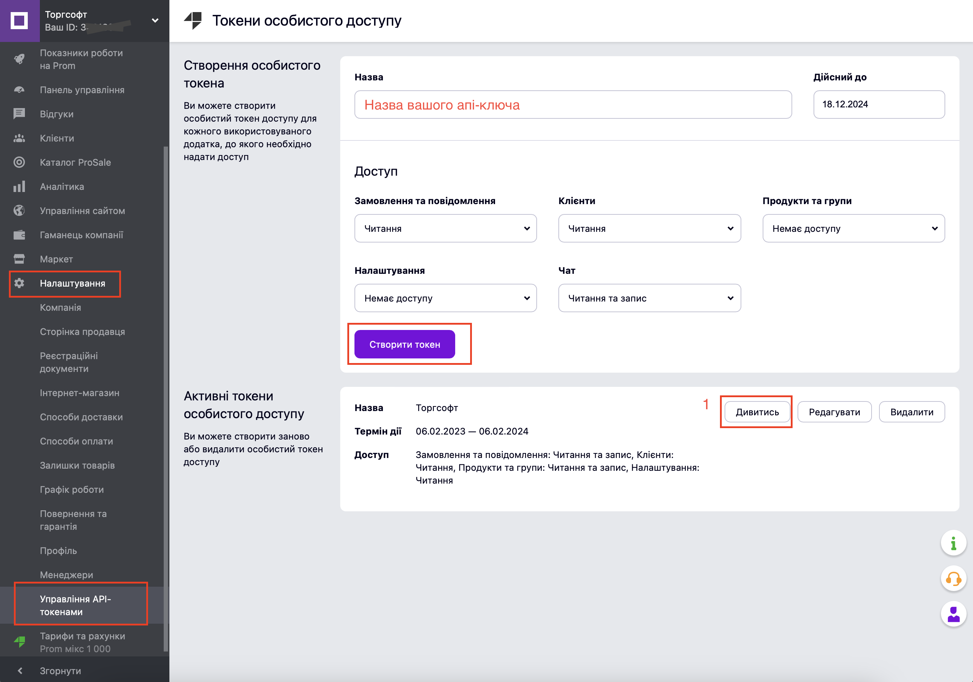Viewport: 973px width, 682px height.
Task: Click Дивитись for the Торгсофт token
Action: (x=757, y=411)
